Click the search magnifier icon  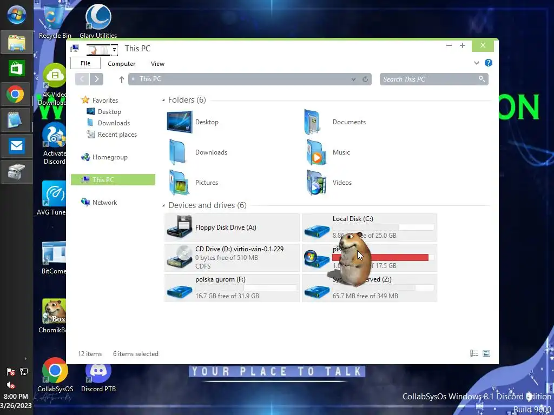tap(482, 79)
